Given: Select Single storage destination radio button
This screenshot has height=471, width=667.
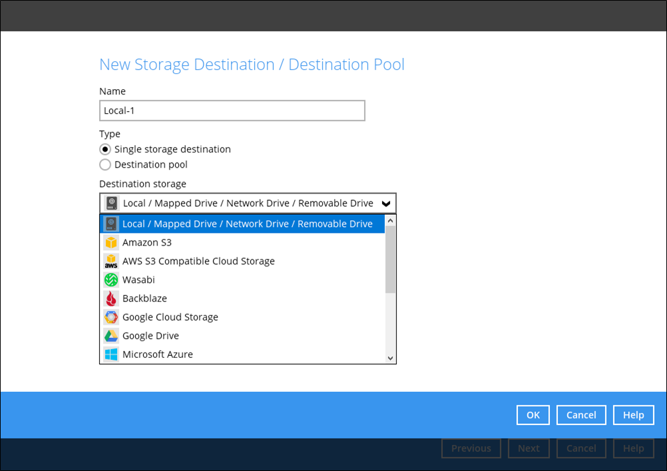Looking at the screenshot, I should point(105,150).
